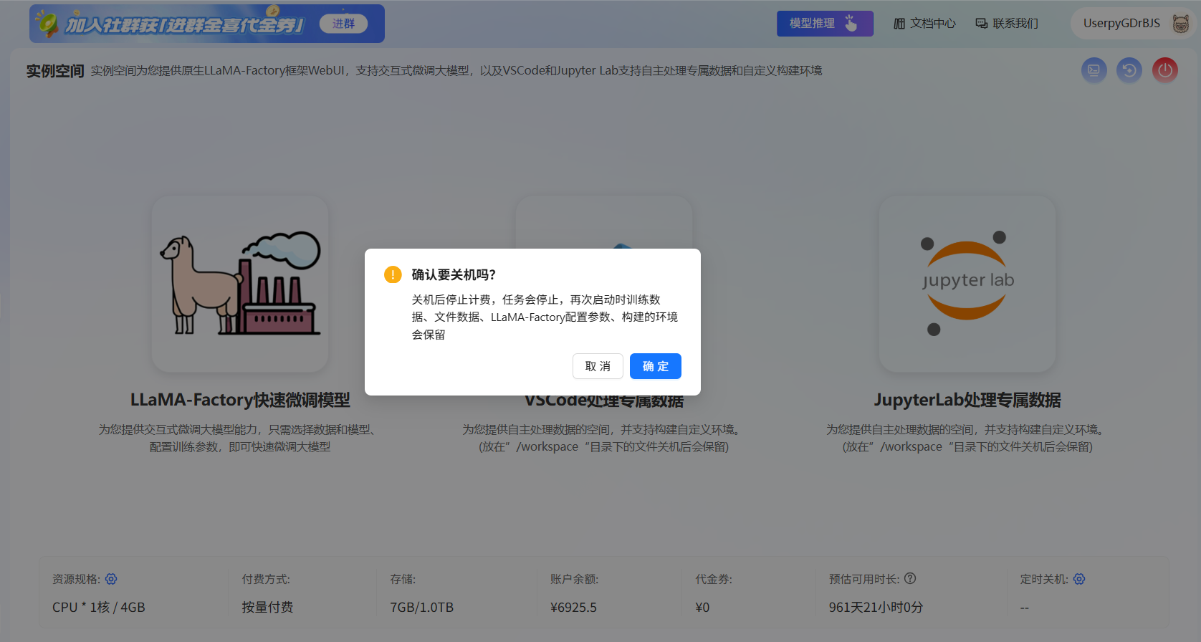Click the ¥6925.5 account balance
Image resolution: width=1201 pixels, height=642 pixels.
pyautogui.click(x=573, y=607)
